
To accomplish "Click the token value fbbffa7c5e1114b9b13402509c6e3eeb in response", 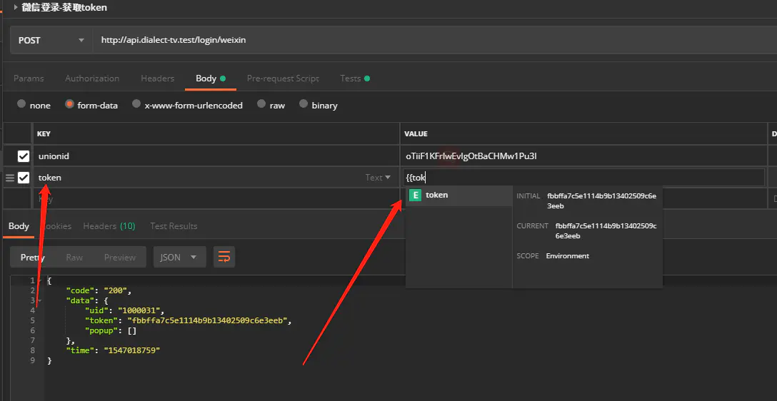I will 208,321.
